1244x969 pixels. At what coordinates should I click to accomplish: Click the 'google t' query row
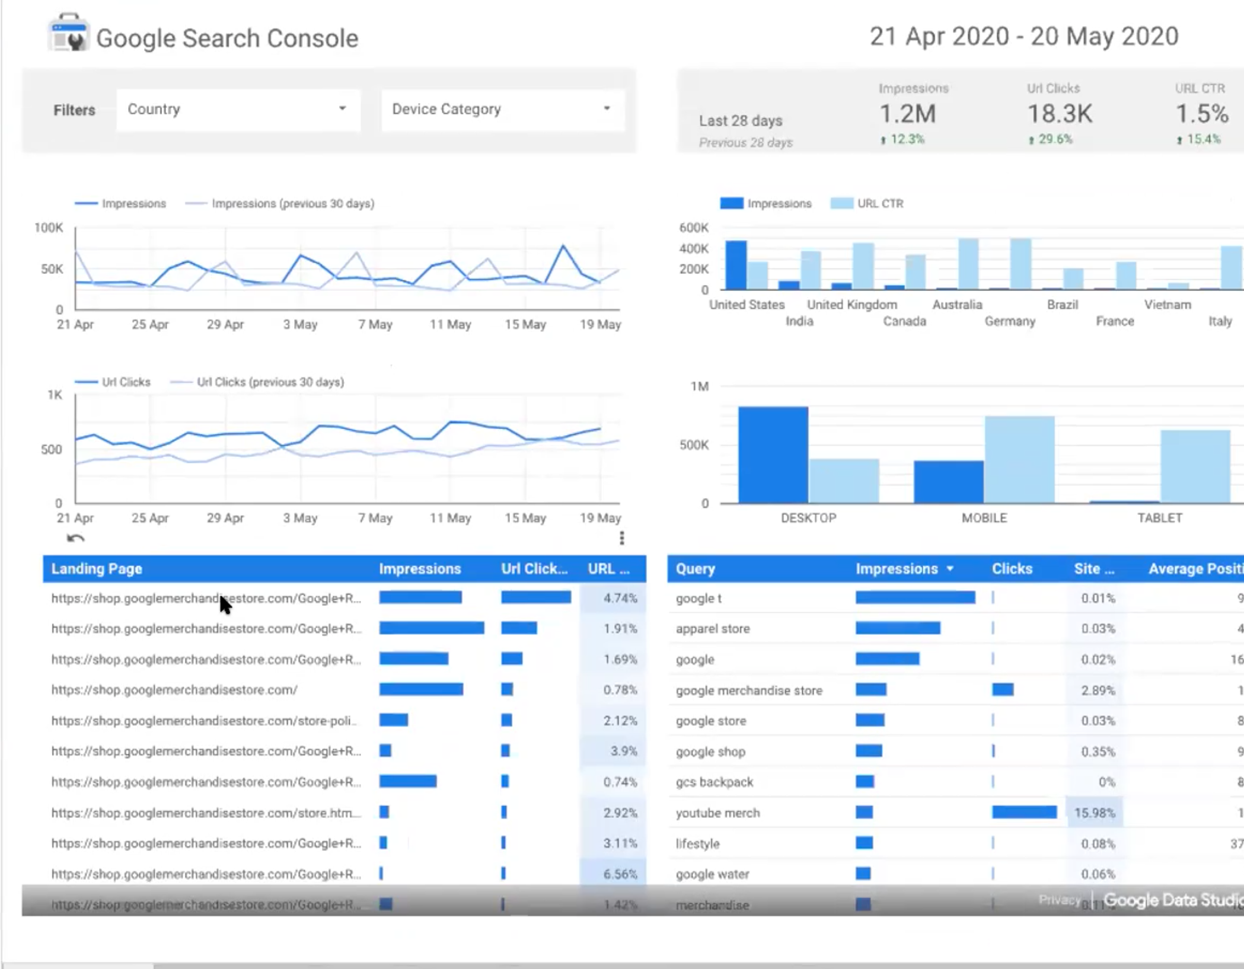click(x=955, y=598)
